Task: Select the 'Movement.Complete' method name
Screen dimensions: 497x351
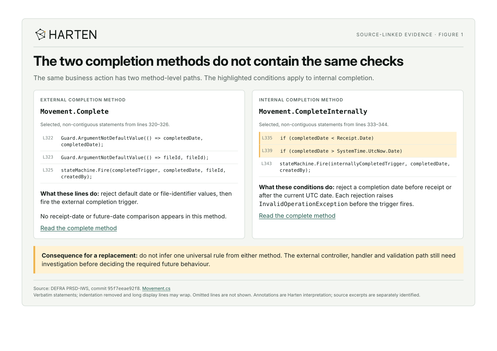Action: [x=74, y=111]
